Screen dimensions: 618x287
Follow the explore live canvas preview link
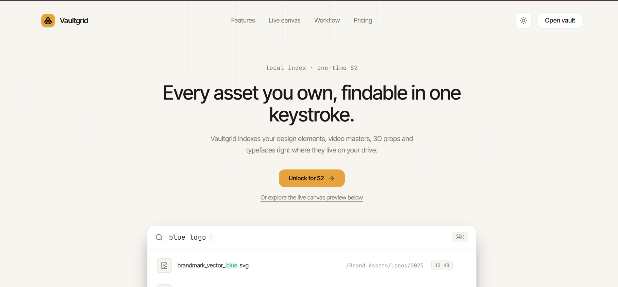coord(312,198)
